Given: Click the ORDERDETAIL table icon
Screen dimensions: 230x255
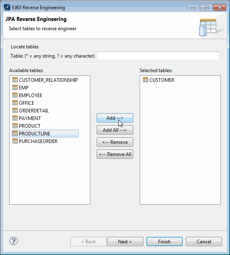Looking at the screenshot, I should (x=15, y=110).
